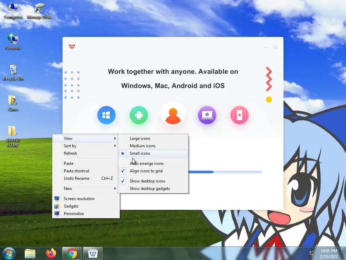Select Medium icons view option

coord(153,146)
